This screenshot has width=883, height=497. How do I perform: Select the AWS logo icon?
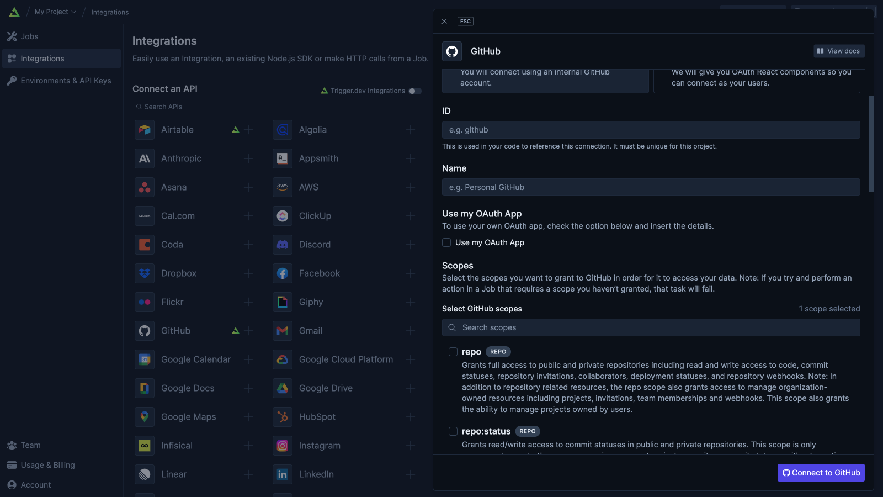pos(283,187)
